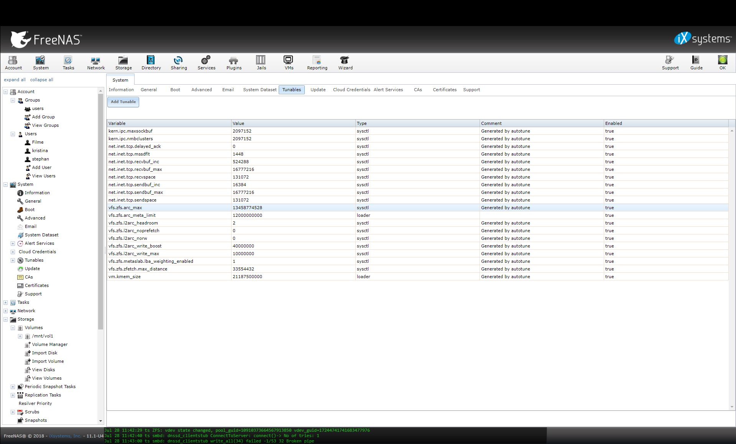
Task: Open Snapshots in the tree
Action: click(x=36, y=420)
